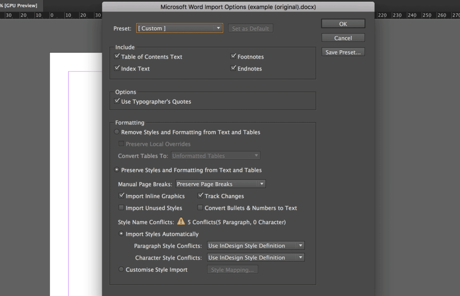Dismiss the dialog with Cancel

click(x=343, y=38)
